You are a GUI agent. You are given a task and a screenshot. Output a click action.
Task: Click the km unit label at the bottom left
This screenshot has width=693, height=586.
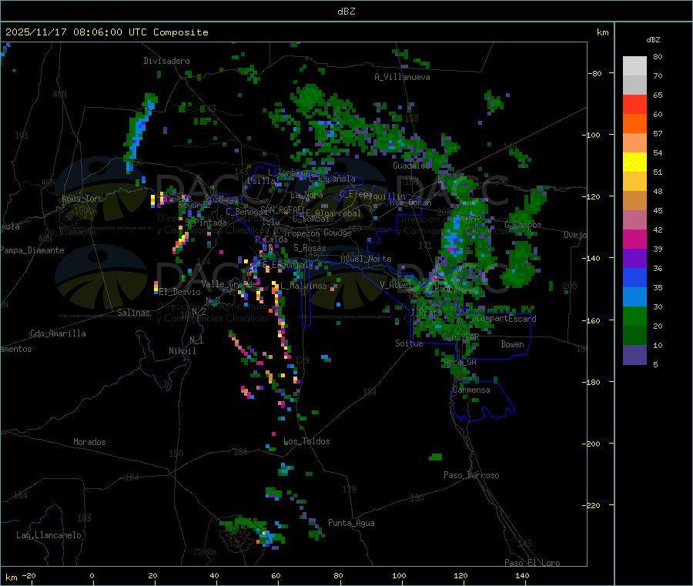click(x=11, y=578)
